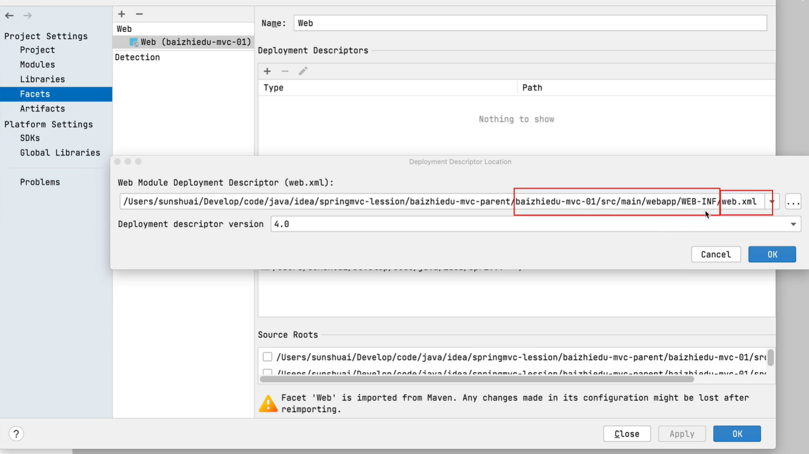Click OK in Project Structure window
809x454 pixels.
tap(737, 434)
